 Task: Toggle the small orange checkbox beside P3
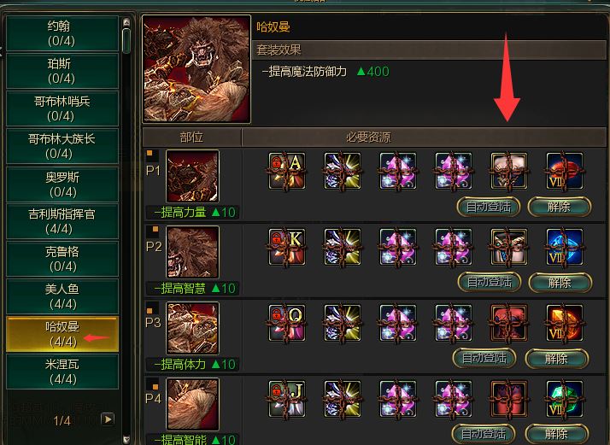pyautogui.click(x=150, y=311)
